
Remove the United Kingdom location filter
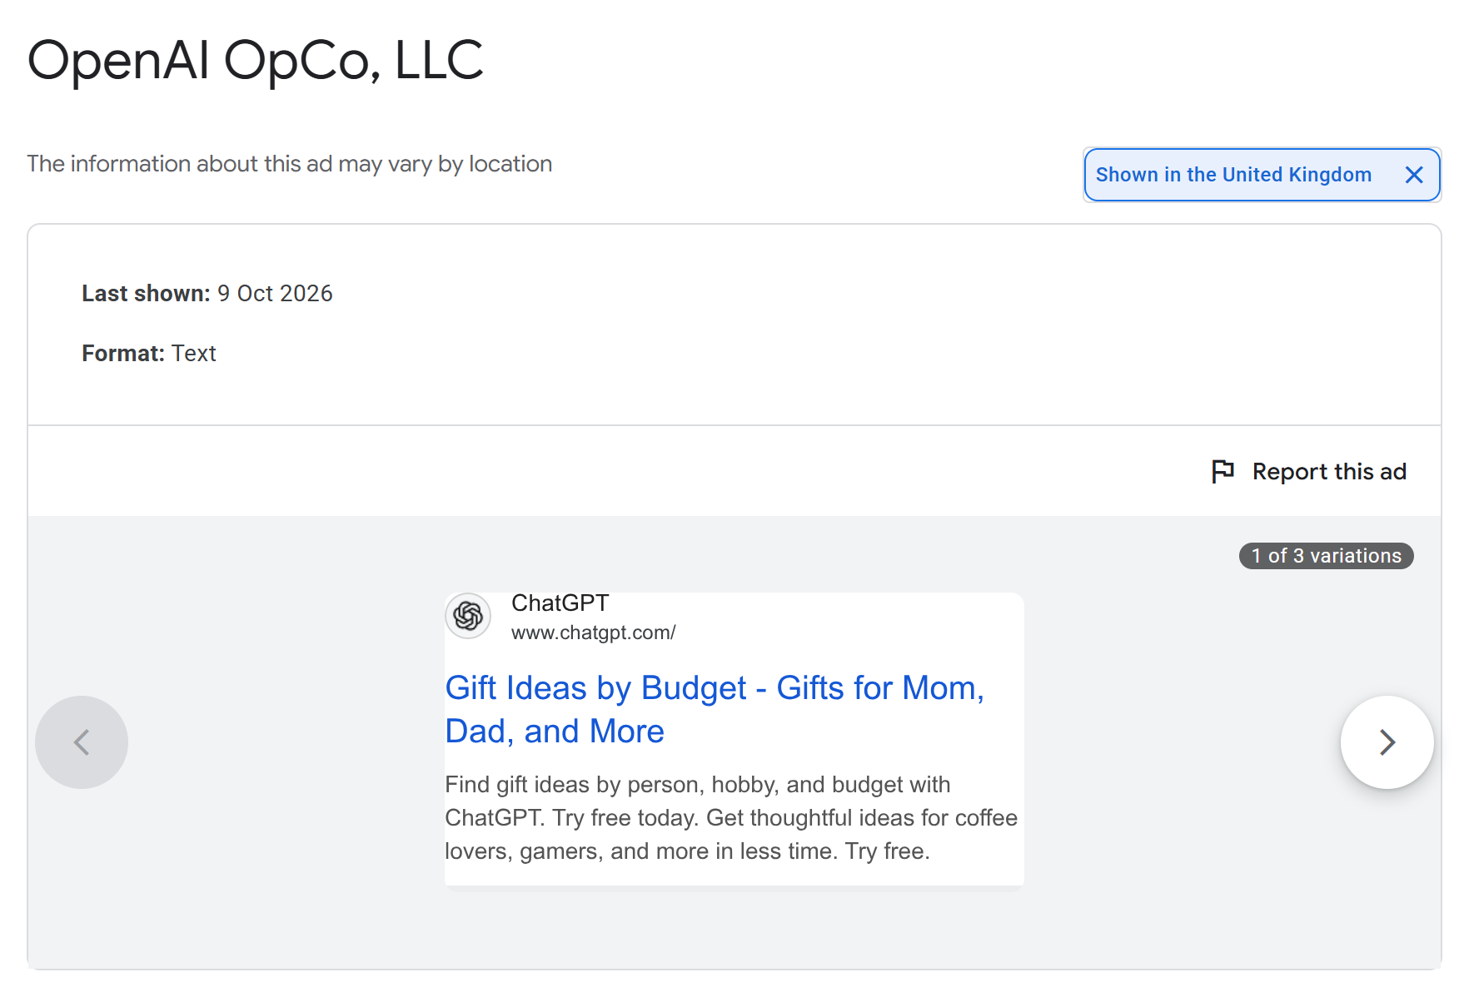1413,175
